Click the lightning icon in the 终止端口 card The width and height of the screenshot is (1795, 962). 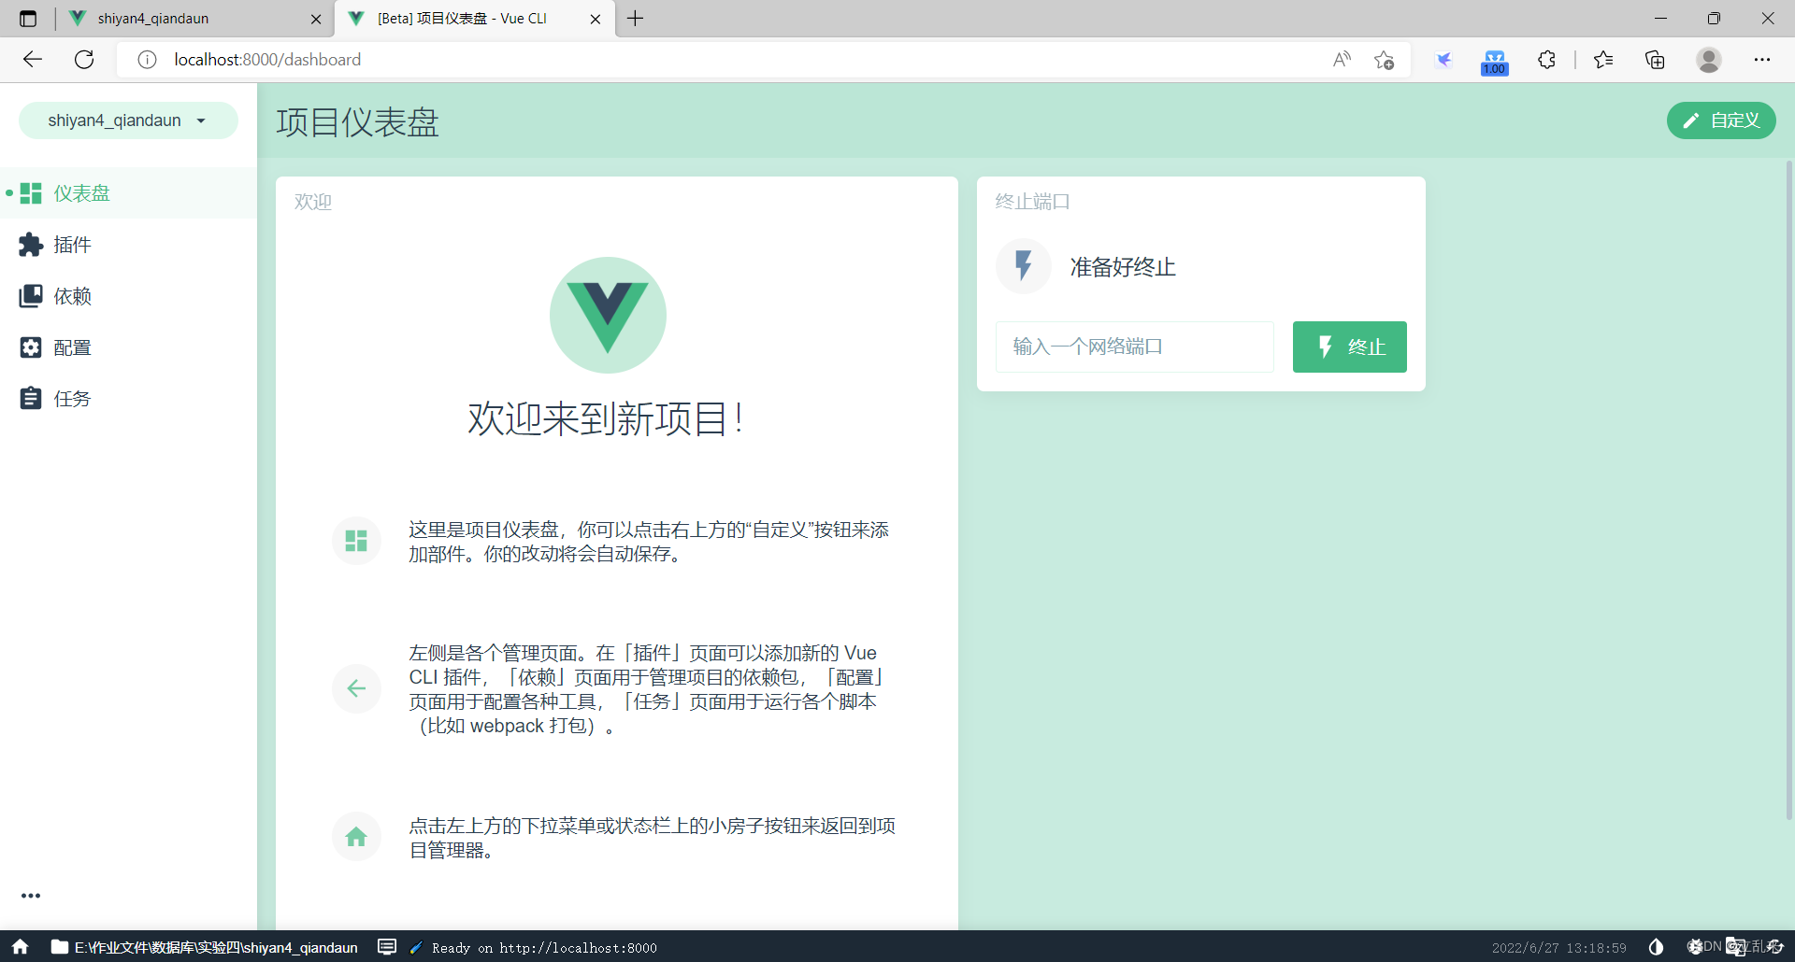point(1023,266)
